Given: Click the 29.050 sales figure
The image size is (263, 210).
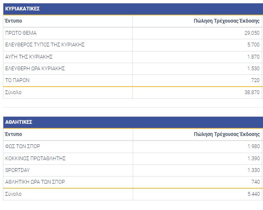Looking at the screenshot, I should 252,33.
